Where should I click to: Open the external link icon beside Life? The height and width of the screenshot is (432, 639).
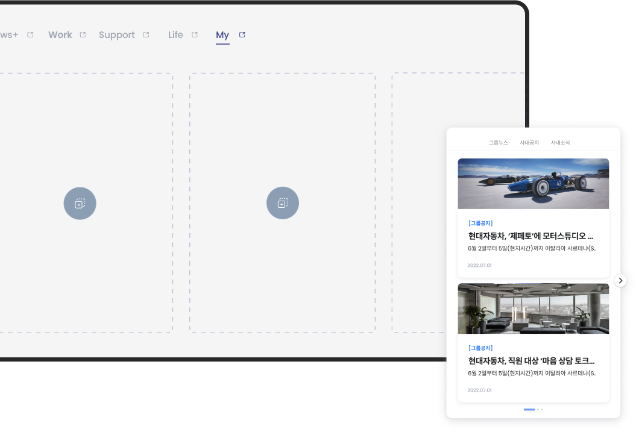pos(194,35)
